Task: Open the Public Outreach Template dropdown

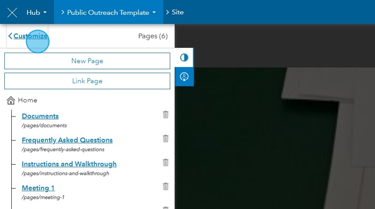Action: (x=109, y=13)
